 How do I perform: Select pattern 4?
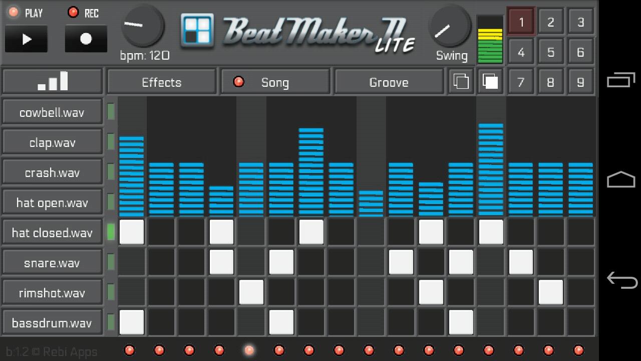tap(521, 52)
